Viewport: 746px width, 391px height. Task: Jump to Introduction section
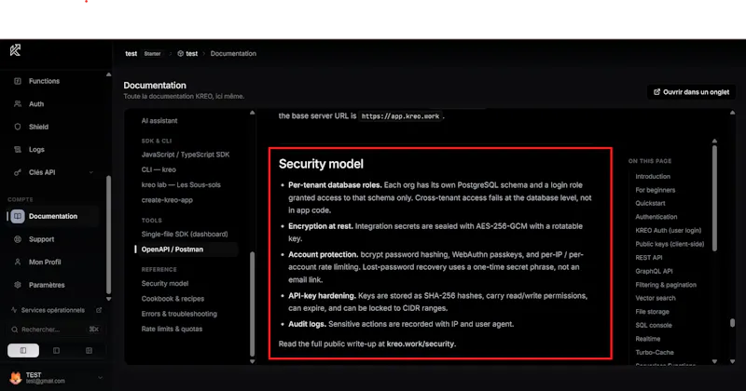coord(653,176)
